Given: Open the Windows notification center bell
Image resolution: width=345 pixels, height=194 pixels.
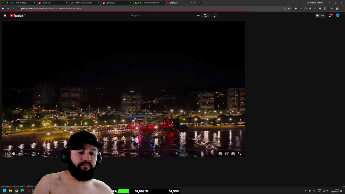Looking at the screenshot, I should [x=342, y=191].
